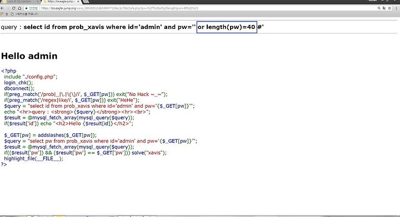Click the query text 'select id from prob_xavis'
Image resolution: width=400 pixels, height=217 pixels.
[64, 27]
